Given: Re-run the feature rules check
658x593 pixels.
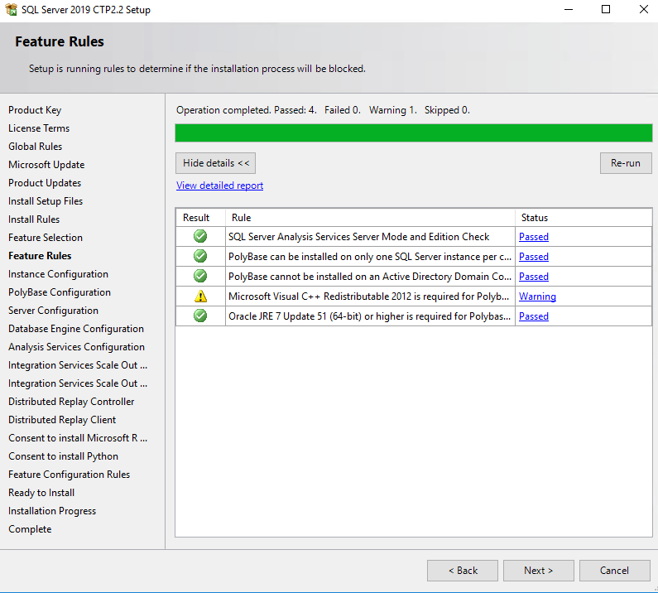Looking at the screenshot, I should click(625, 163).
